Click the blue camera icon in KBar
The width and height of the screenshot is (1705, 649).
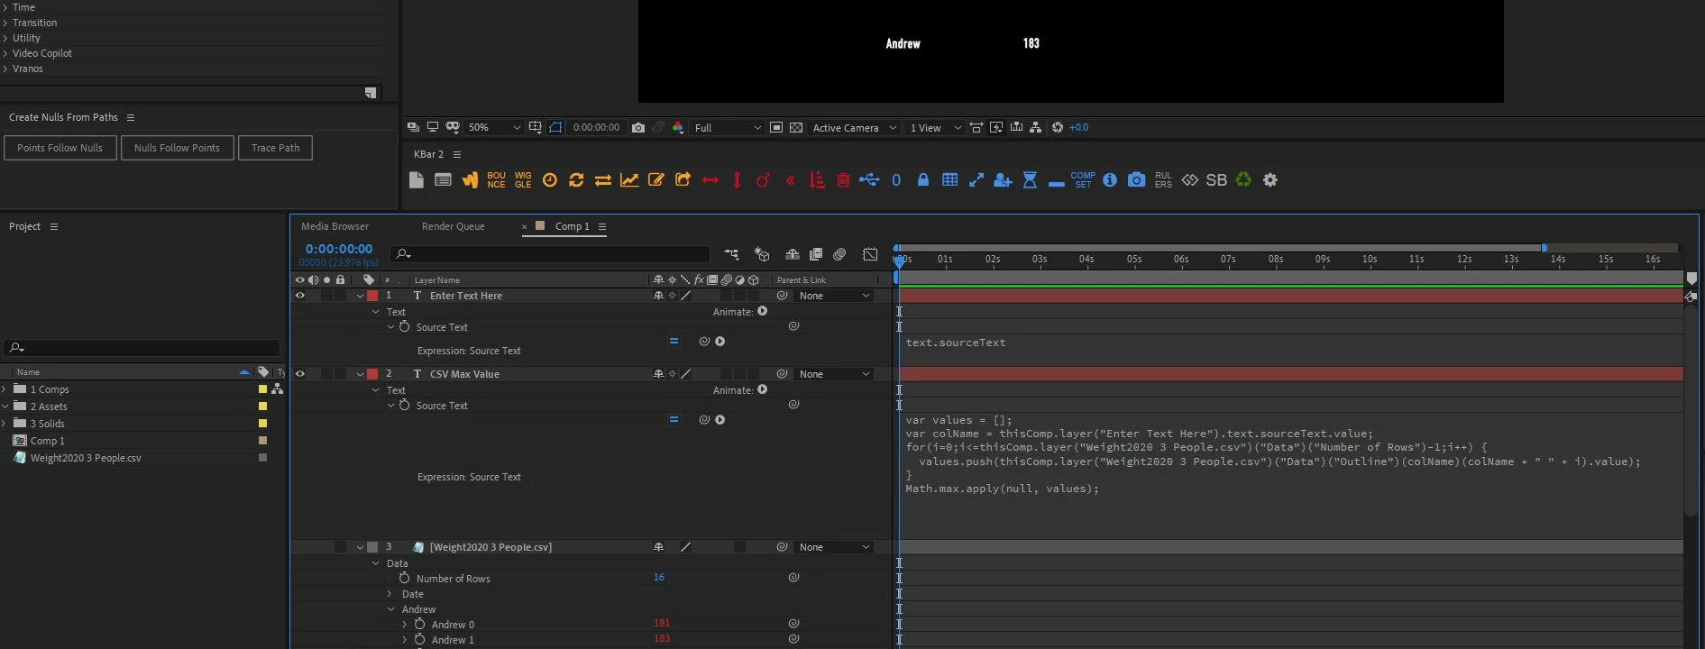pyautogui.click(x=1136, y=180)
